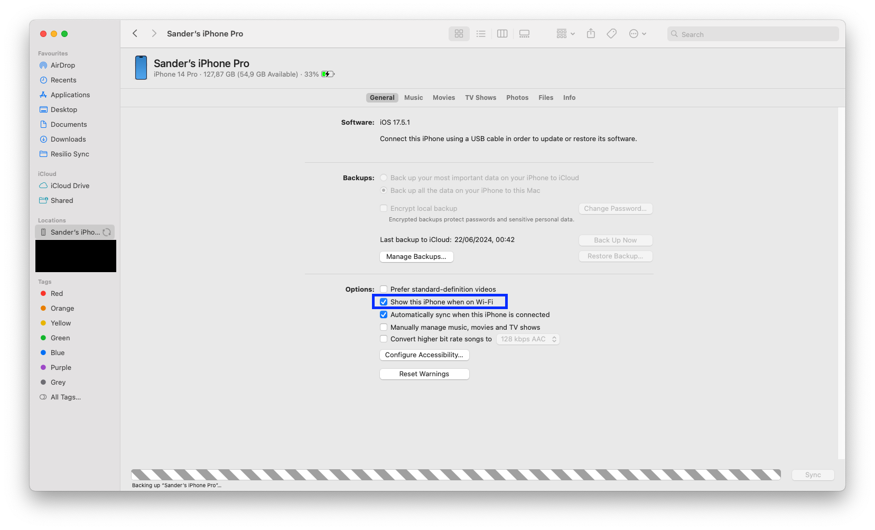Enable Prefer standard-definition videos
This screenshot has width=875, height=530.
click(384, 289)
